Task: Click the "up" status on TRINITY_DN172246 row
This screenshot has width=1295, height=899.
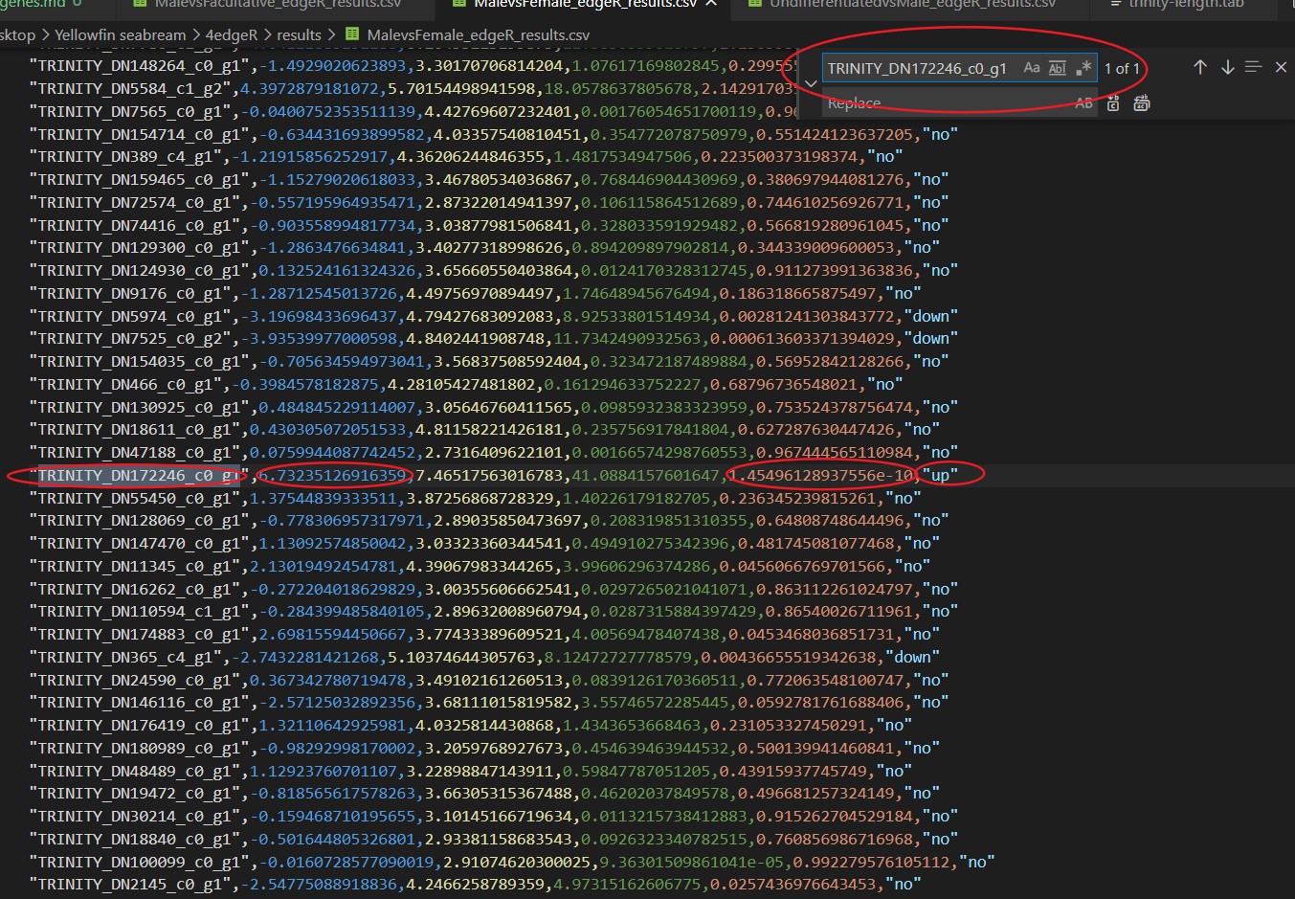Action: coord(941,476)
